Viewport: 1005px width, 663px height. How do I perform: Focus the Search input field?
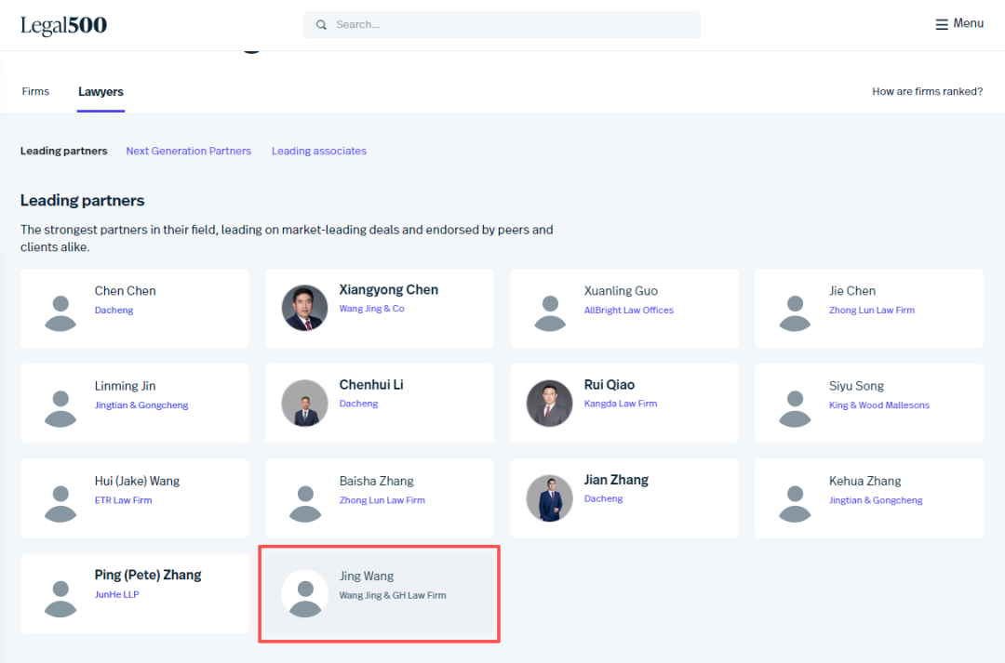502,25
